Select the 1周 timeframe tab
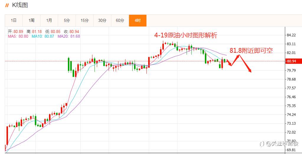Image resolution: width=302 pixels, height=154 pixels. point(31,21)
